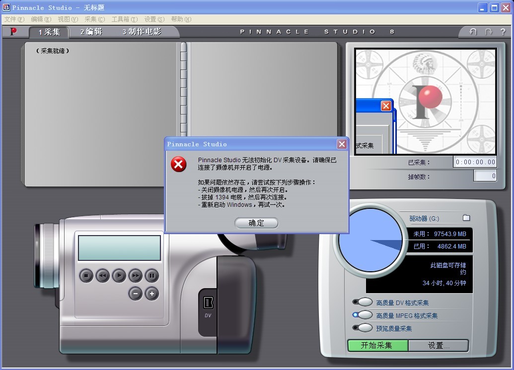Select 高质量 DV 格式采集 option
This screenshot has height=370, width=514.
pyautogui.click(x=364, y=302)
